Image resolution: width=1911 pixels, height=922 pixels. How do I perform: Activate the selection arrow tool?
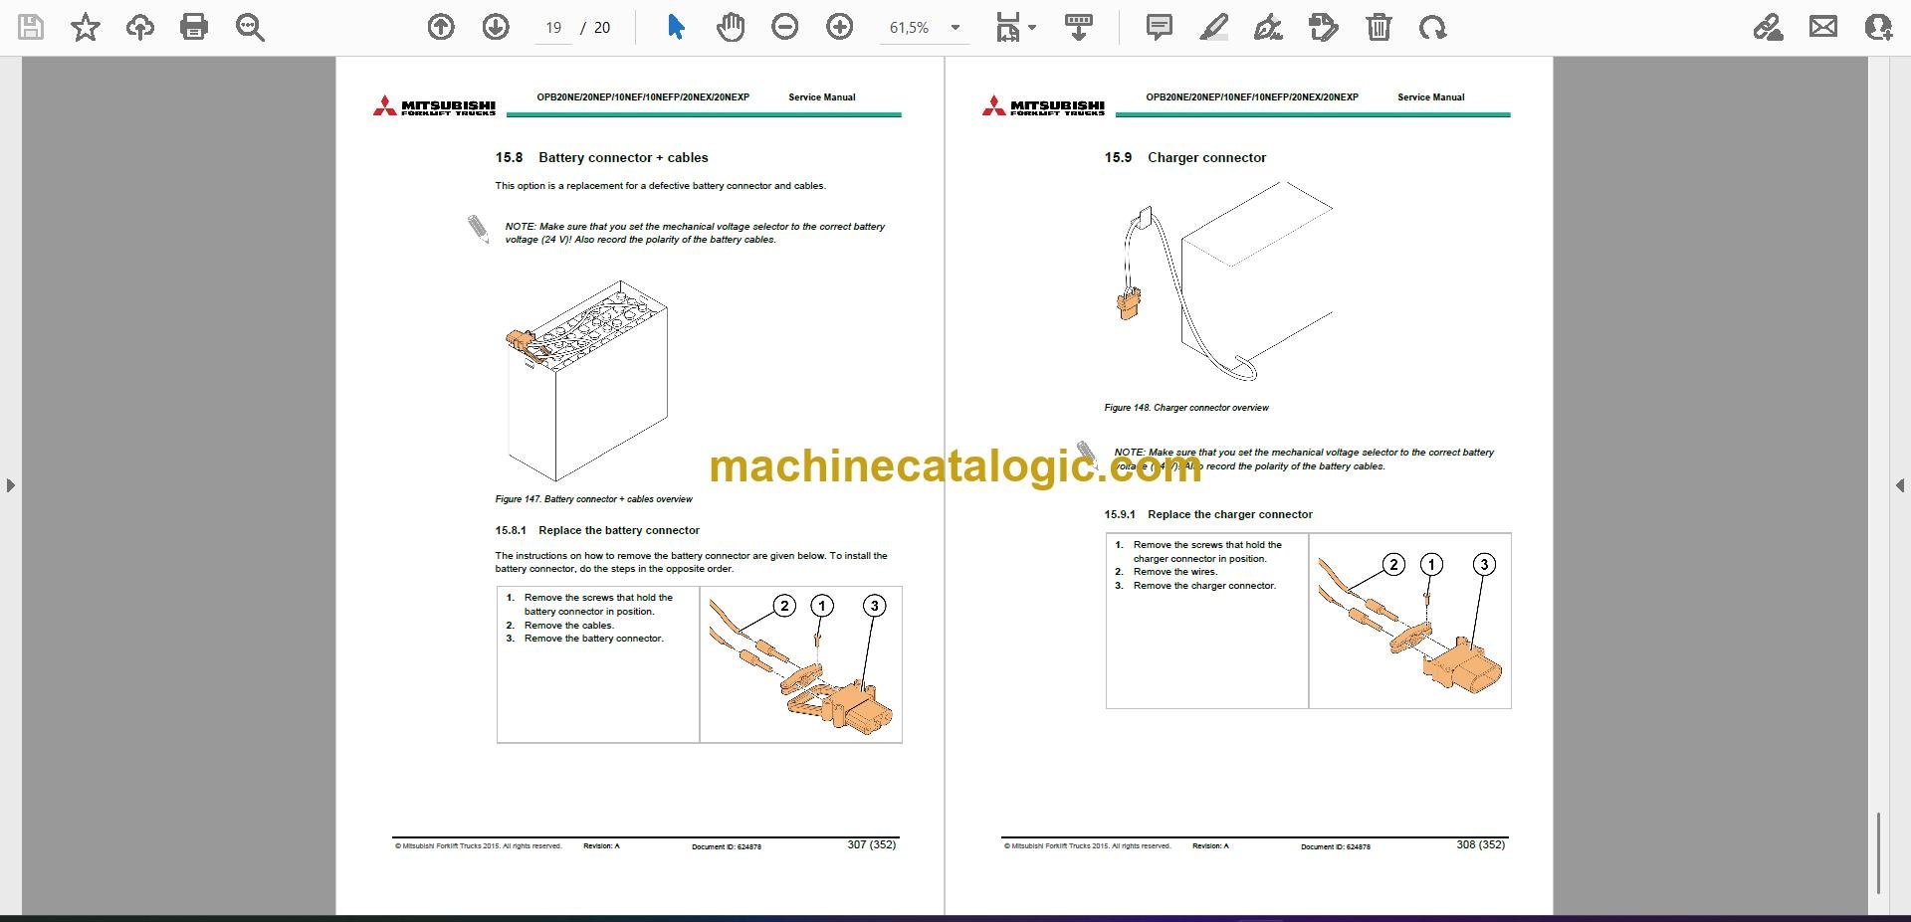(676, 27)
